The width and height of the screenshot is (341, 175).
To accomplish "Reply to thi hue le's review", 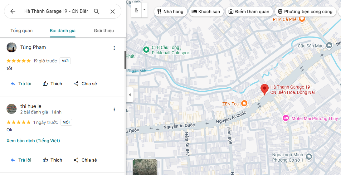I will [x=21, y=160].
